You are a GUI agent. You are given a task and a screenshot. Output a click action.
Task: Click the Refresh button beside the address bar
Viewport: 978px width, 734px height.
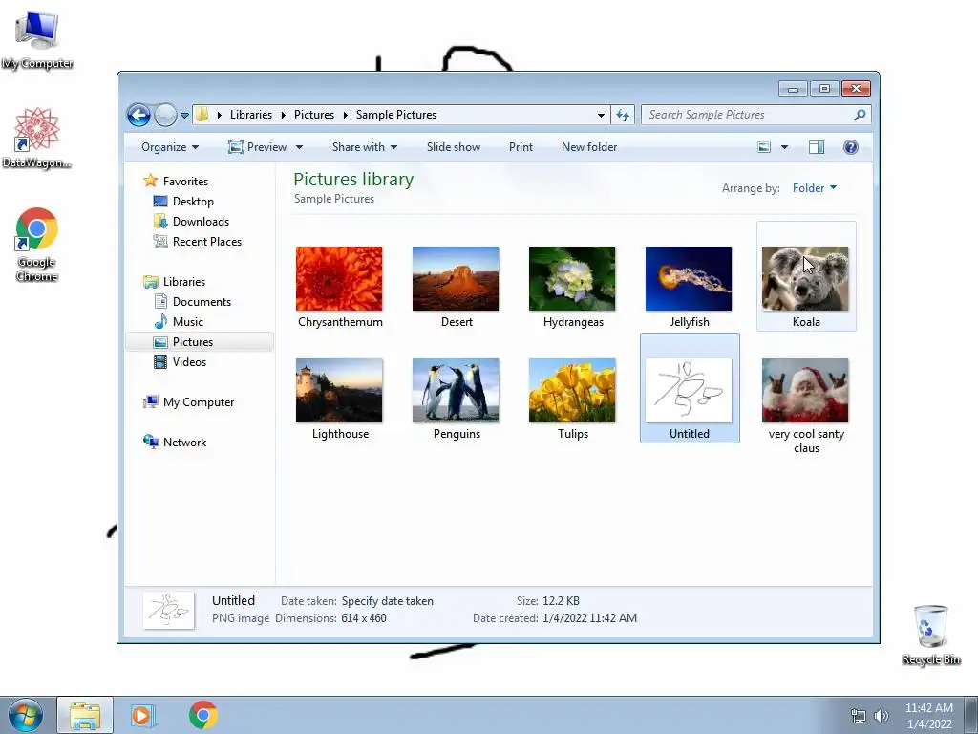623,115
